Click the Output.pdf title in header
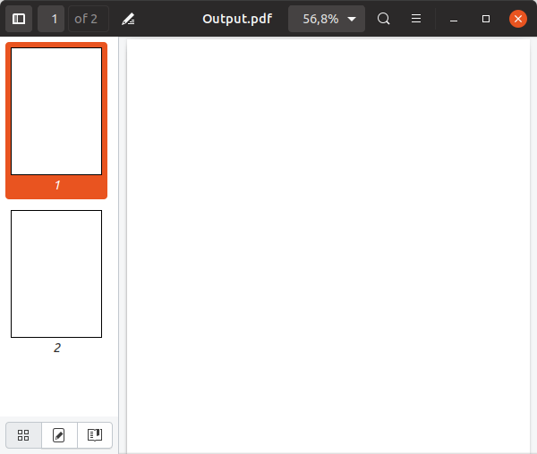 point(236,19)
